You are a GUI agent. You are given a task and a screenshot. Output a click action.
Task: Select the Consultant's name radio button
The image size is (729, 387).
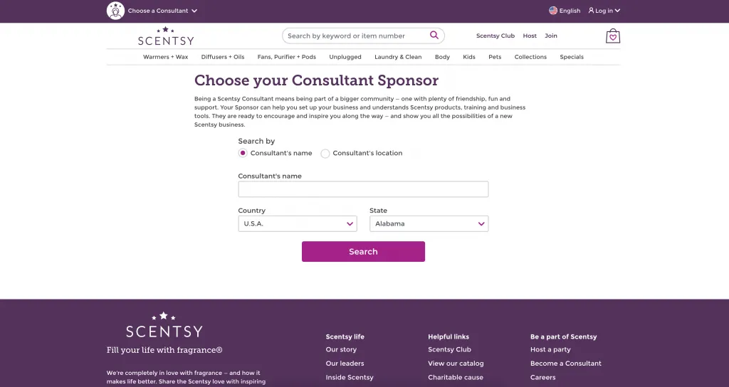[x=243, y=153]
